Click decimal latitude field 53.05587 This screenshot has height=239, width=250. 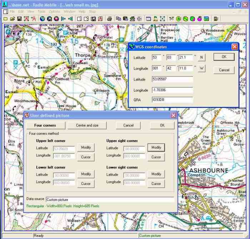[x=172, y=79]
